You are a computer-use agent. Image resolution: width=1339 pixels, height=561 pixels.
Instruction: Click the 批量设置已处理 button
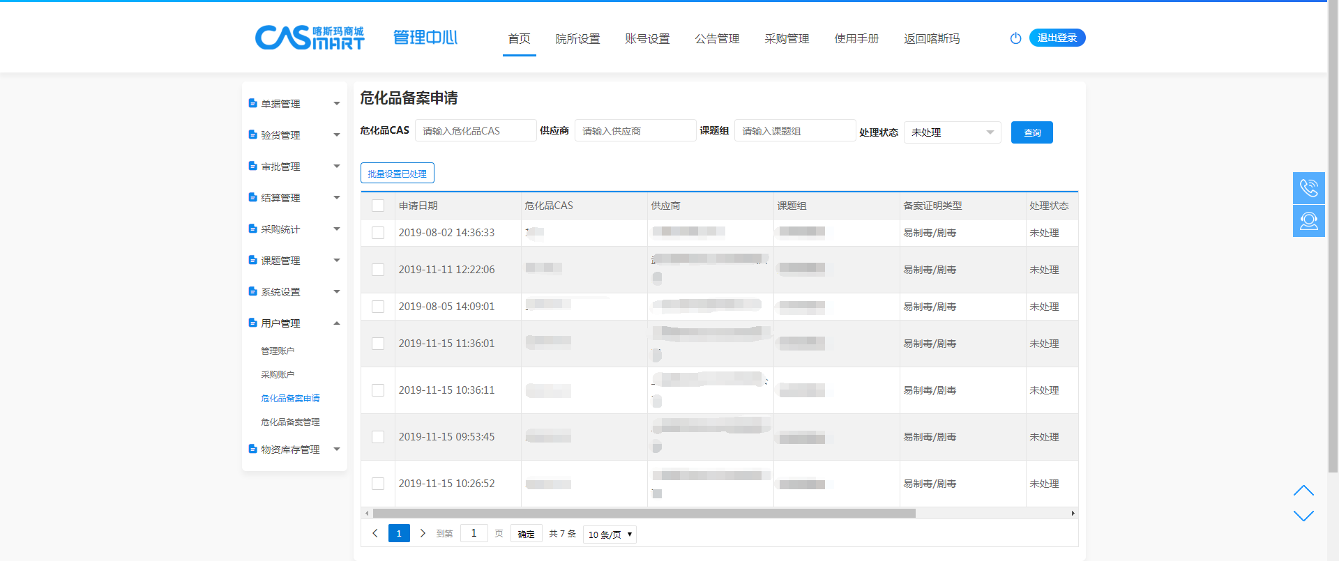coord(397,174)
